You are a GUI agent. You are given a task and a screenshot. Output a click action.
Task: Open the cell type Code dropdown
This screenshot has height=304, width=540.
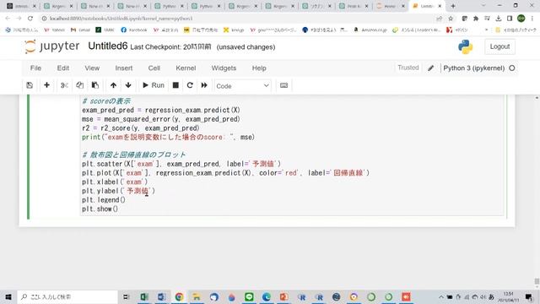242,86
